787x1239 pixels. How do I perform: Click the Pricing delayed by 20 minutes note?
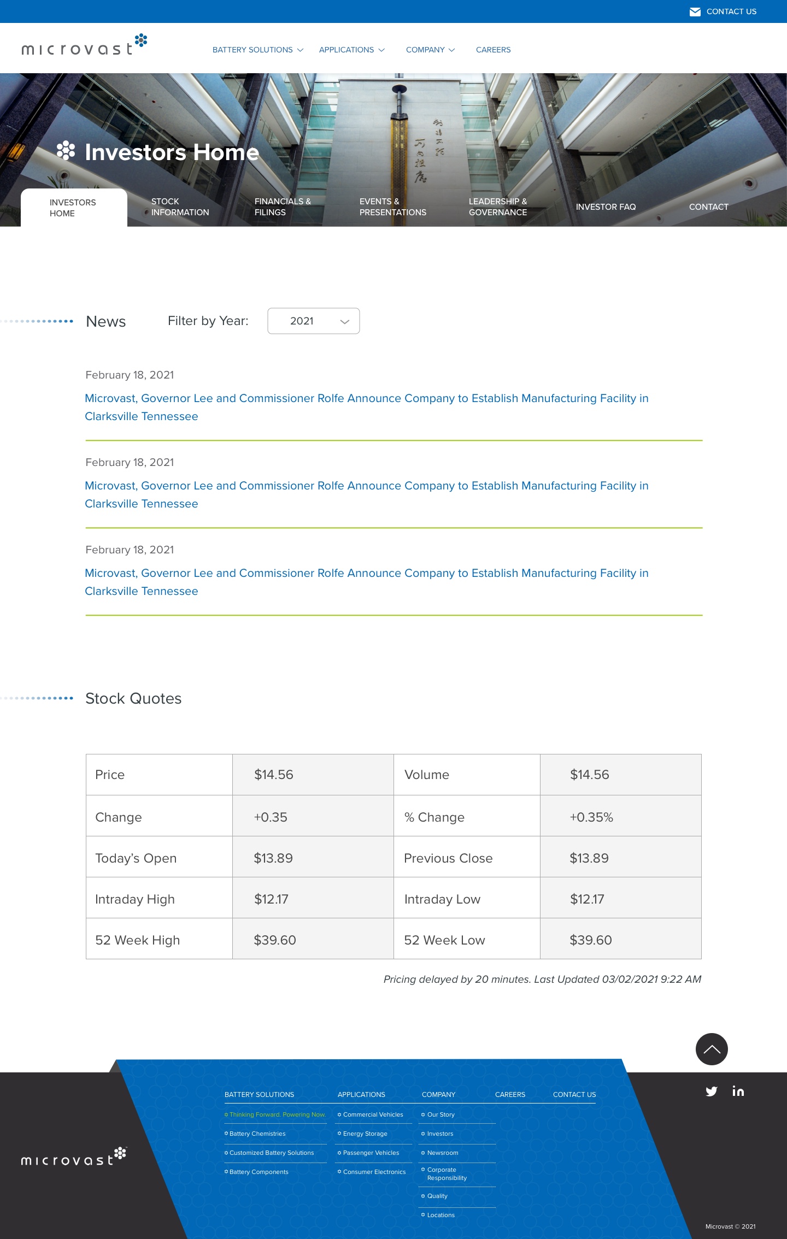[x=542, y=979]
